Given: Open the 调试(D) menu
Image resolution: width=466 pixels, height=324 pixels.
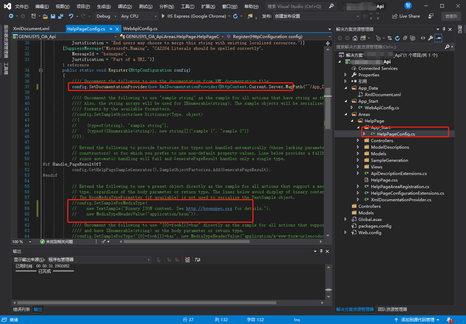Looking at the screenshot, I should point(125,7).
